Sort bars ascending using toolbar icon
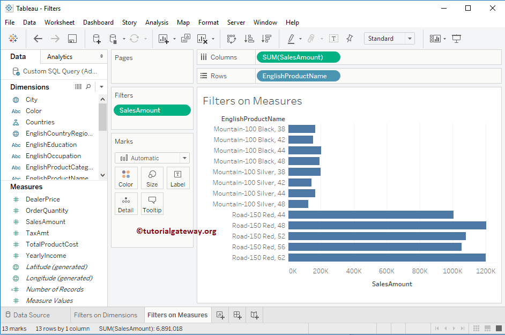The width and height of the screenshot is (505, 335). click(x=249, y=39)
